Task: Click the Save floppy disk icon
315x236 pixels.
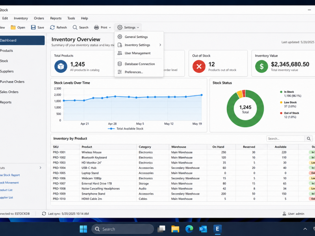Action: 33,28
